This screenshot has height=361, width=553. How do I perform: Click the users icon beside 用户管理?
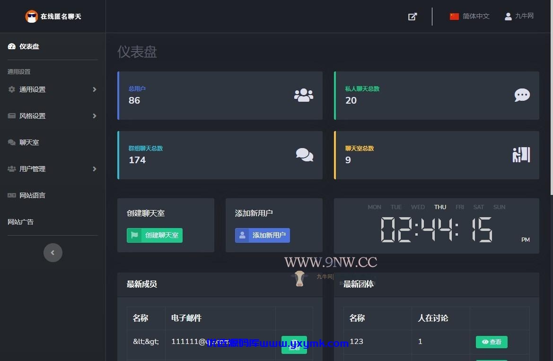[12, 169]
